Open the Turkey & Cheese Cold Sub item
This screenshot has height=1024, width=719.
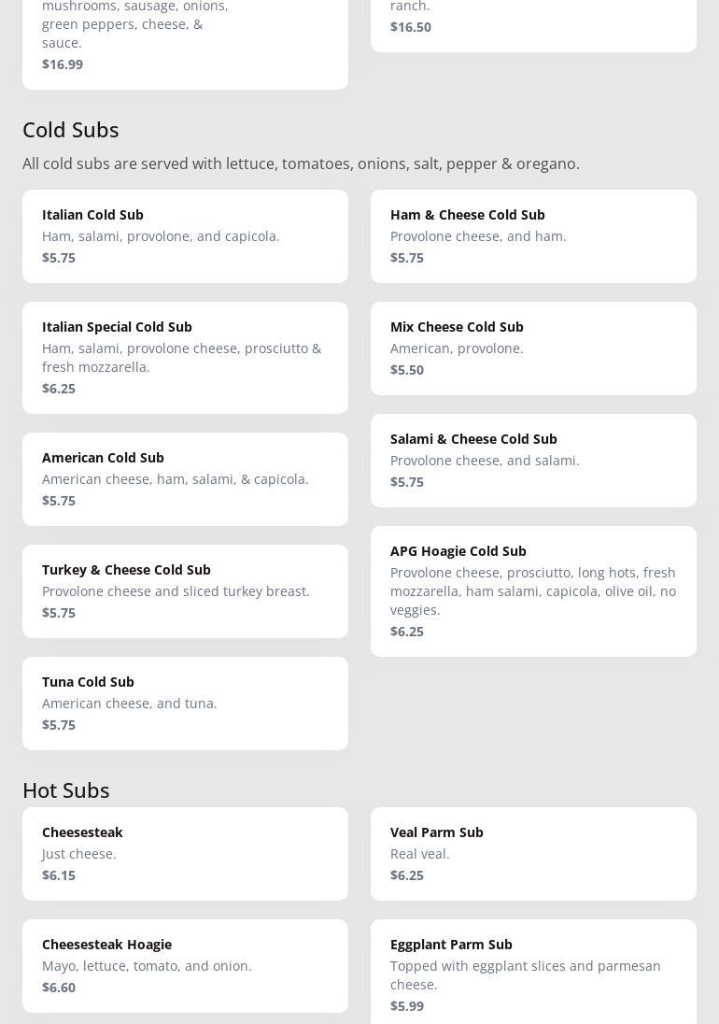click(x=185, y=590)
